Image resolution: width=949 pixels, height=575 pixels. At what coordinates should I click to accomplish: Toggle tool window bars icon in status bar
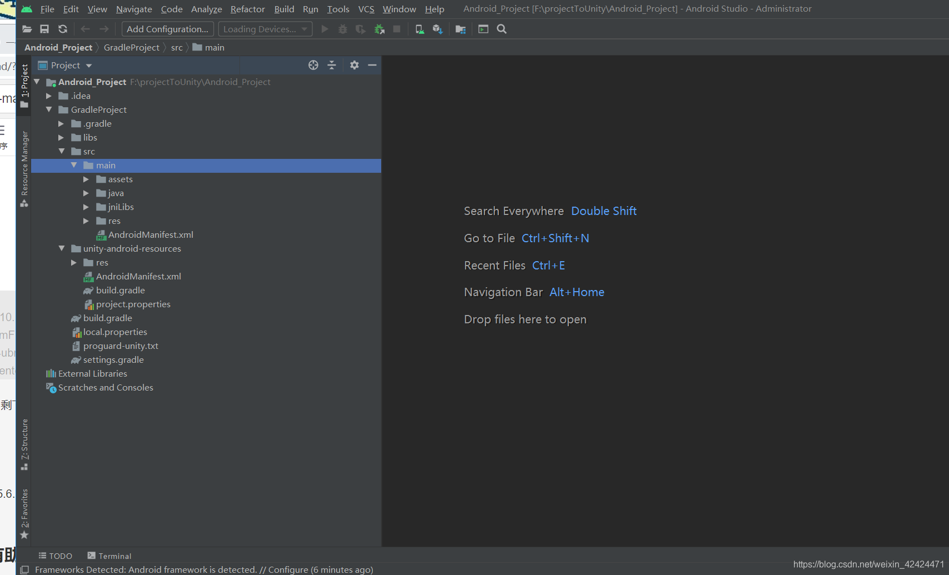tap(24, 569)
